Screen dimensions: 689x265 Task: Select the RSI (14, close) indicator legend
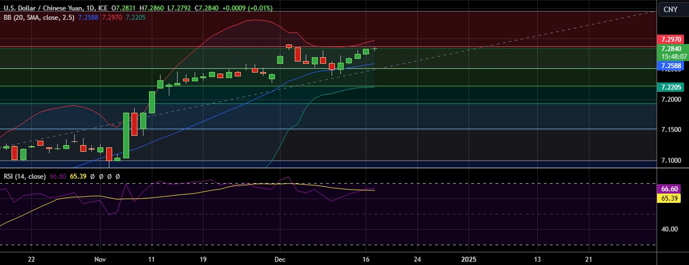click(25, 176)
